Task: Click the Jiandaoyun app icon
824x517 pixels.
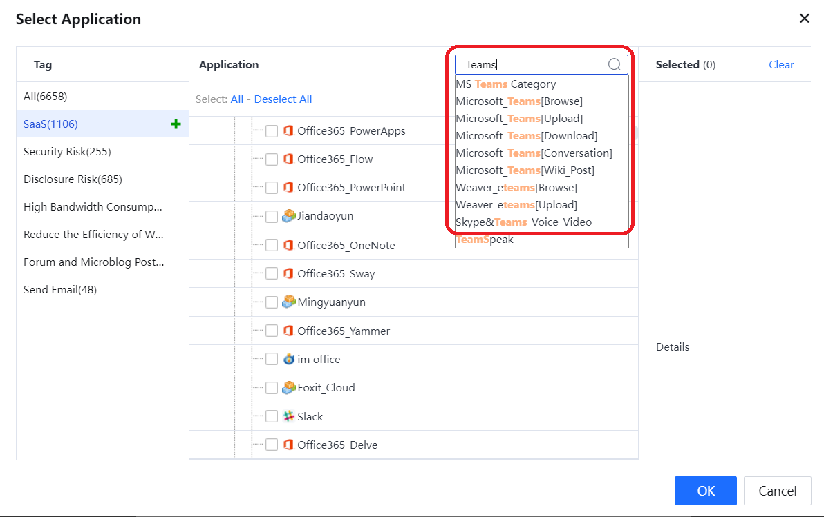Action: pos(288,216)
